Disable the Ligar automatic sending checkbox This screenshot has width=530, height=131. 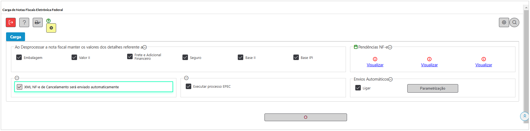358,88
